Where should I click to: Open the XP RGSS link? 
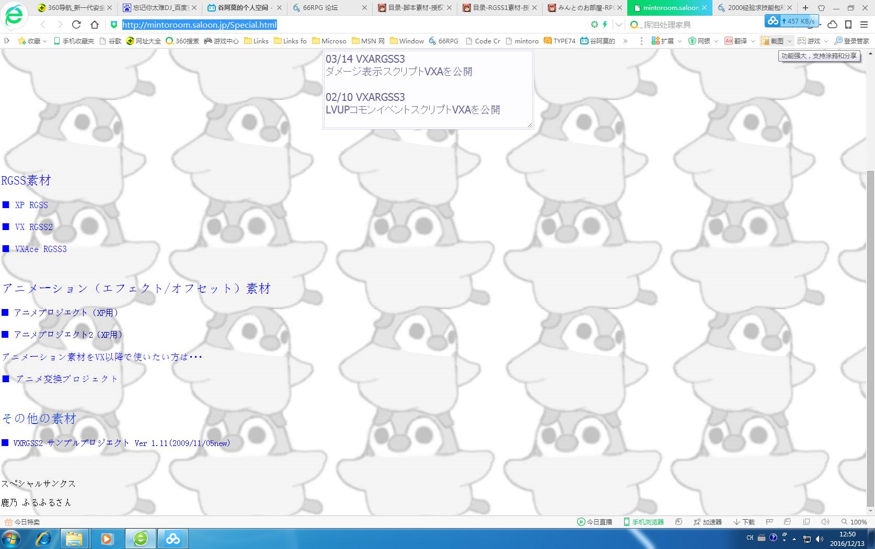click(x=31, y=205)
